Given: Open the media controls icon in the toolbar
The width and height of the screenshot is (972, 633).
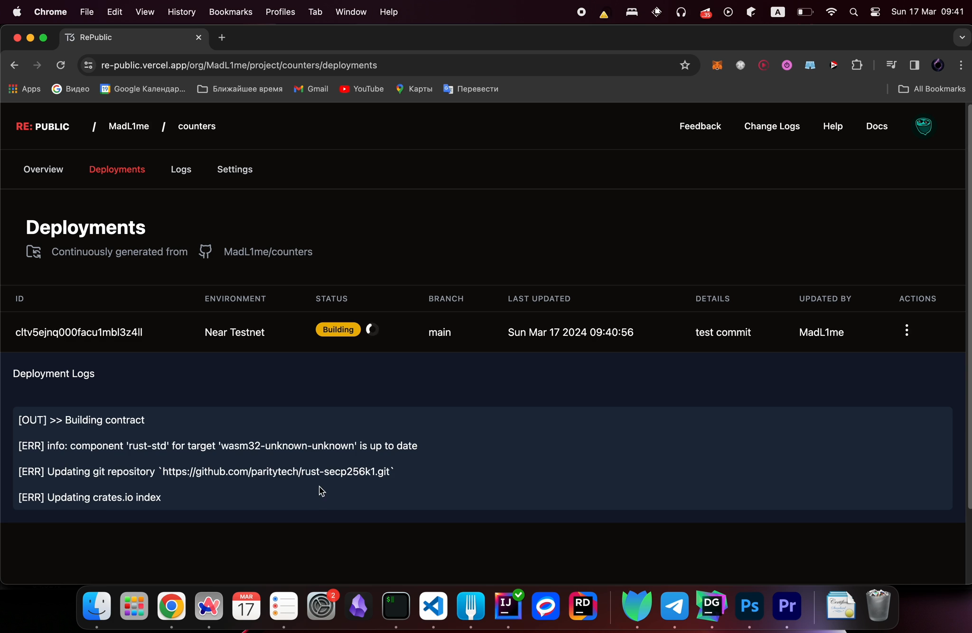Looking at the screenshot, I should (x=891, y=65).
